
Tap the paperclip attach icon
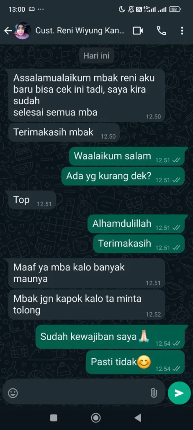coord(154,393)
